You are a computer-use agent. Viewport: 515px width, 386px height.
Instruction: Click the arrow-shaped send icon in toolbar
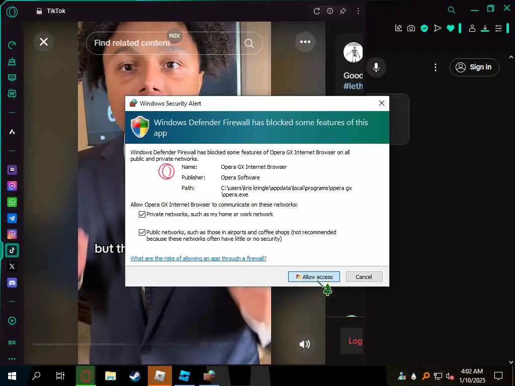click(x=437, y=28)
